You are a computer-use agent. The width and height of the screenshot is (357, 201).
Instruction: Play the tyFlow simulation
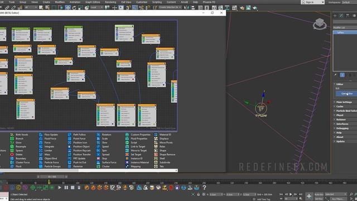60,188
